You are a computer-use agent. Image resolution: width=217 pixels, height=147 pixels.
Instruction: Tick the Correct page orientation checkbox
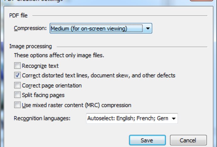[17, 85]
